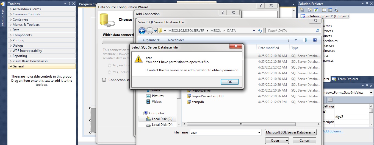Click the Search DATA input field

[x=291, y=31]
